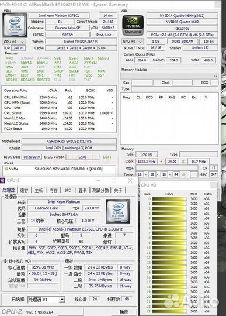Click the green UEFI label
This screenshot has height=316, width=226.
point(107,157)
